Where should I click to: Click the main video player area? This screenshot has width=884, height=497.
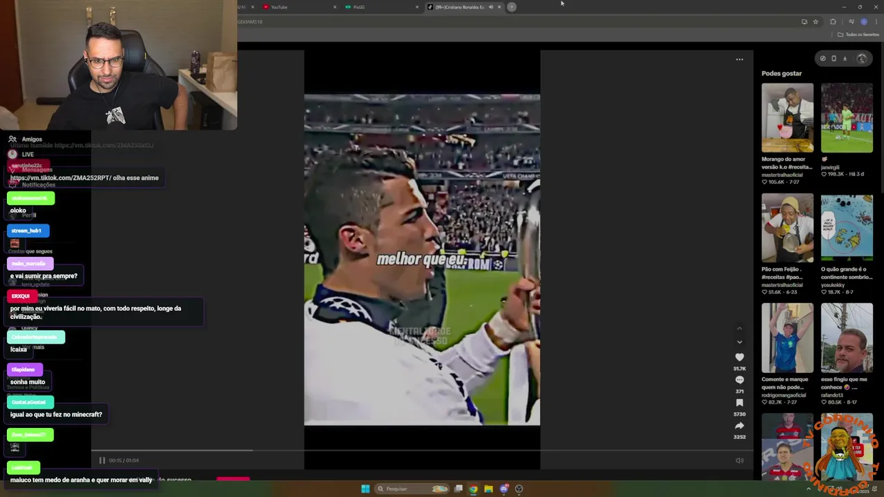coord(422,260)
